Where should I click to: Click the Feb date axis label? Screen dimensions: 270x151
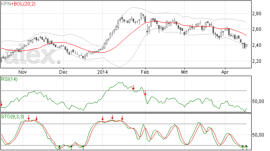(x=145, y=72)
